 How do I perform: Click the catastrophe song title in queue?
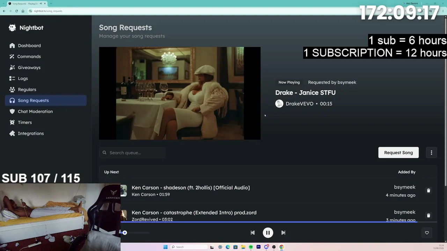click(x=194, y=213)
